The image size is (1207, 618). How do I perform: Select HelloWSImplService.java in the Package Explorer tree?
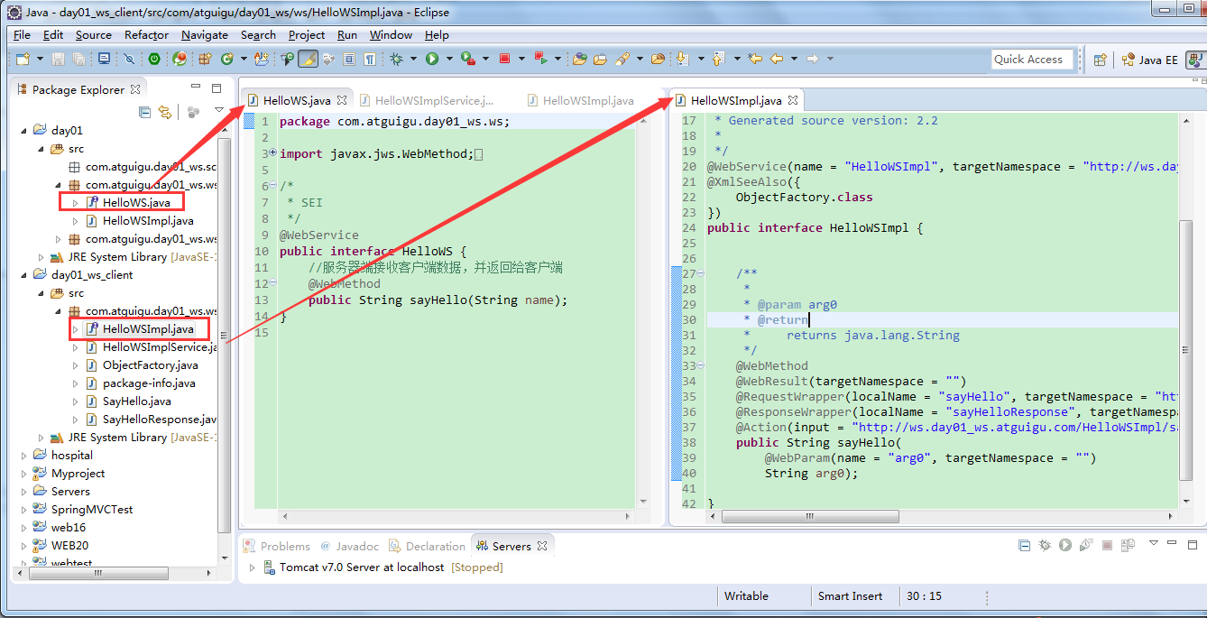point(151,347)
